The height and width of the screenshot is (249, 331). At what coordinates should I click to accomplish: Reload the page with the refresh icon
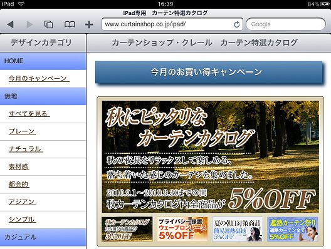tap(237, 24)
